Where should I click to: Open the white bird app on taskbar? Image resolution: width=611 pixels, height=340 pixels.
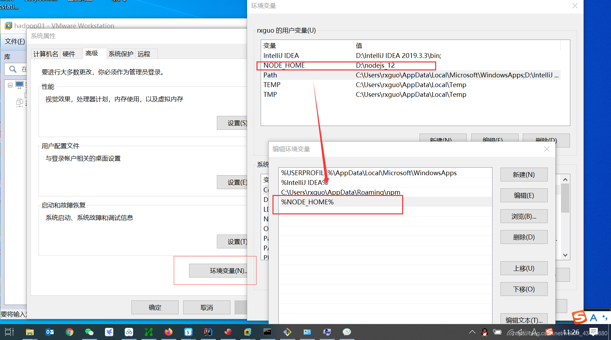109,332
